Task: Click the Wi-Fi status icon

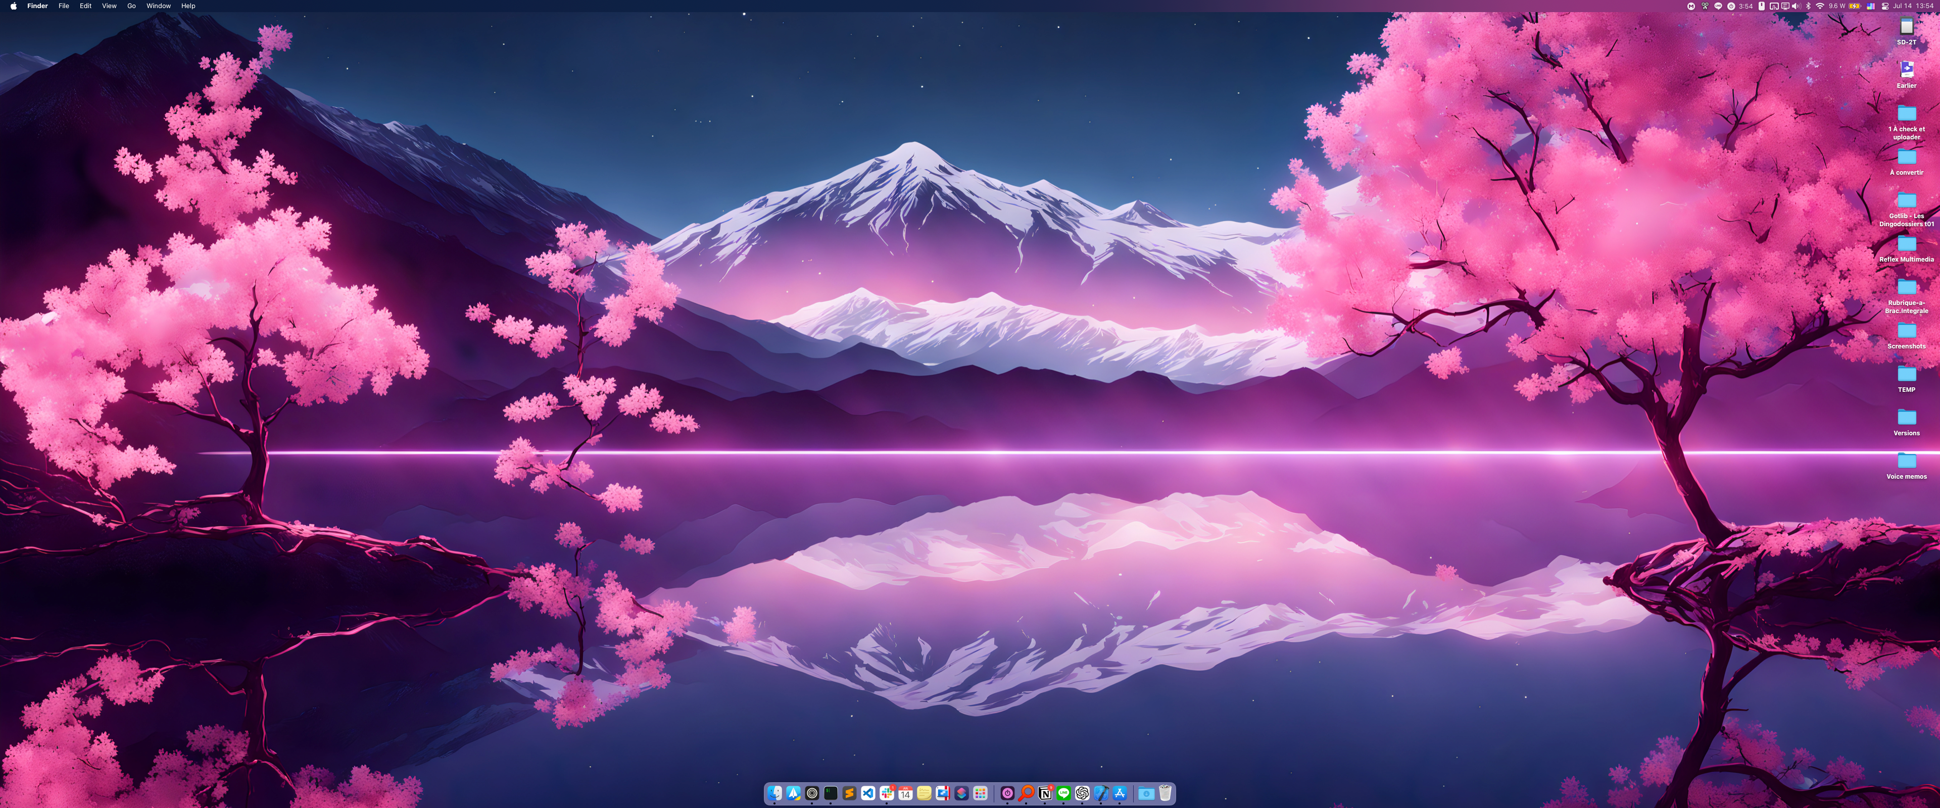Action: (1819, 6)
